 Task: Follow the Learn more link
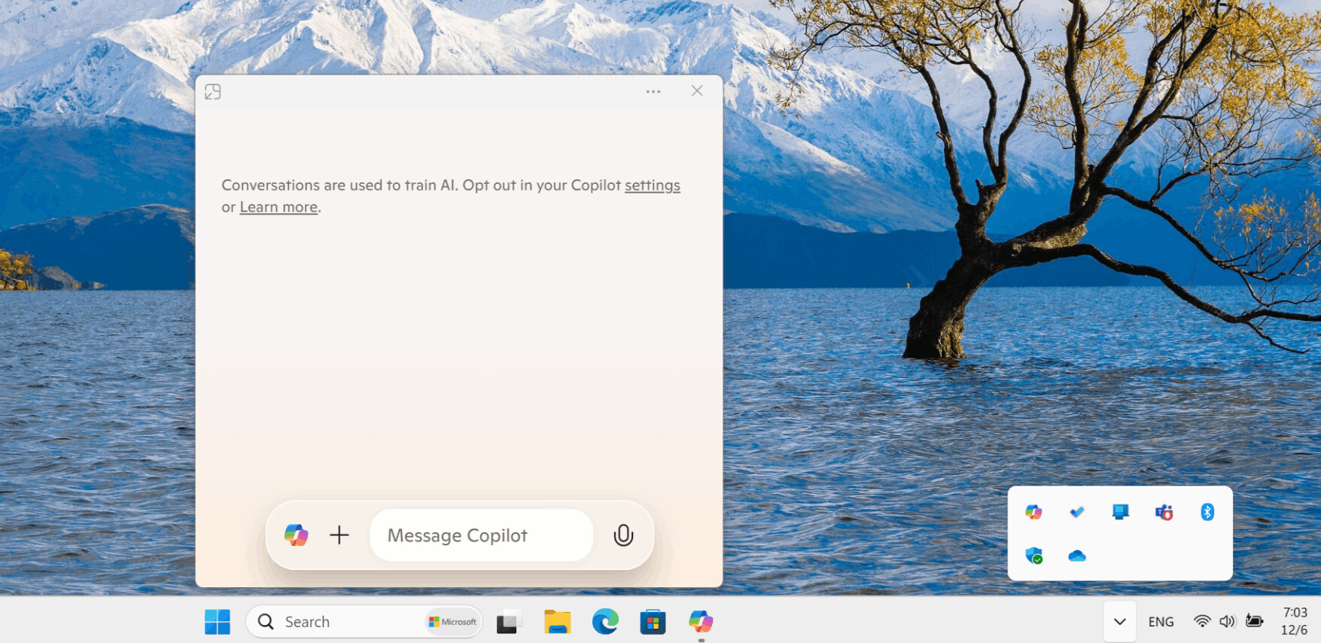(279, 207)
